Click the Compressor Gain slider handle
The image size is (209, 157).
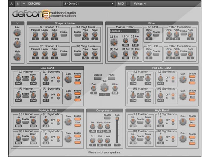click(x=117, y=118)
